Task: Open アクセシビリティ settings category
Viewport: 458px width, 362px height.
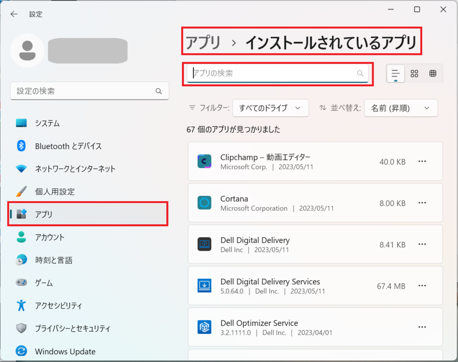Action: (89, 305)
